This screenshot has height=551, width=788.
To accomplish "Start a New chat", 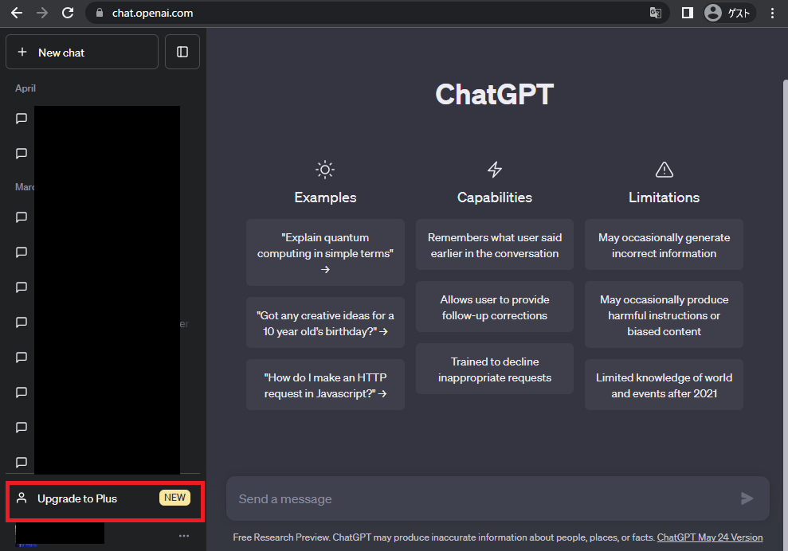I will [x=81, y=51].
